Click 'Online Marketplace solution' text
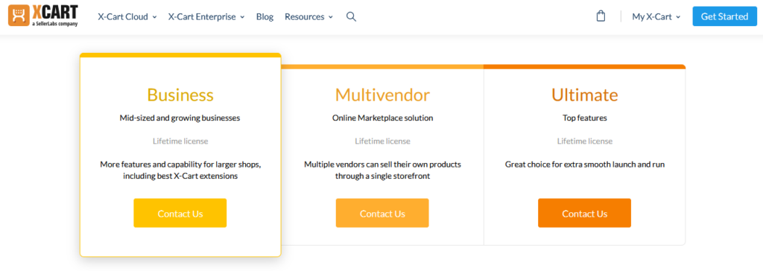The height and width of the screenshot is (271, 763). [382, 118]
